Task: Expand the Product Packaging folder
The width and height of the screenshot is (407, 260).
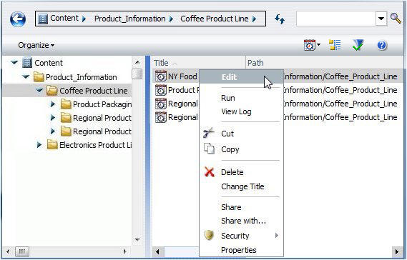Action: point(53,104)
